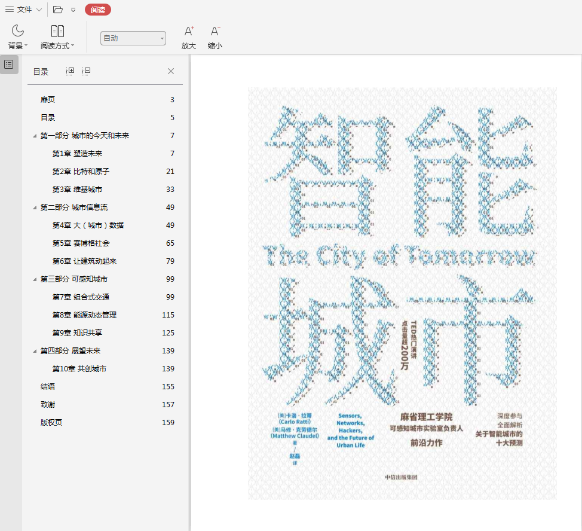The image size is (582, 531).
Task: Select 第三部分 可感知城市
Action: tap(74, 279)
